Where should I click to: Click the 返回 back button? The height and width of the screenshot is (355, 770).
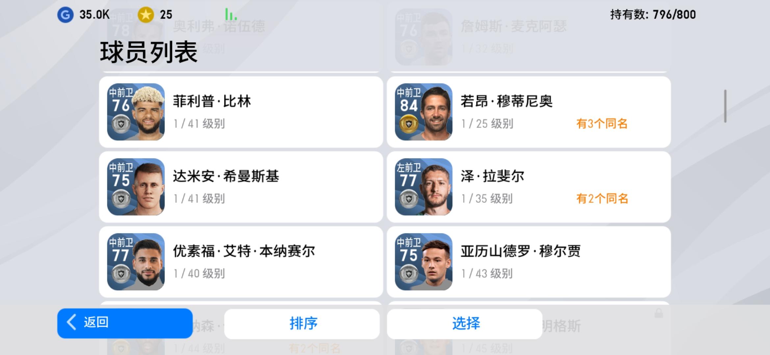pyautogui.click(x=125, y=323)
